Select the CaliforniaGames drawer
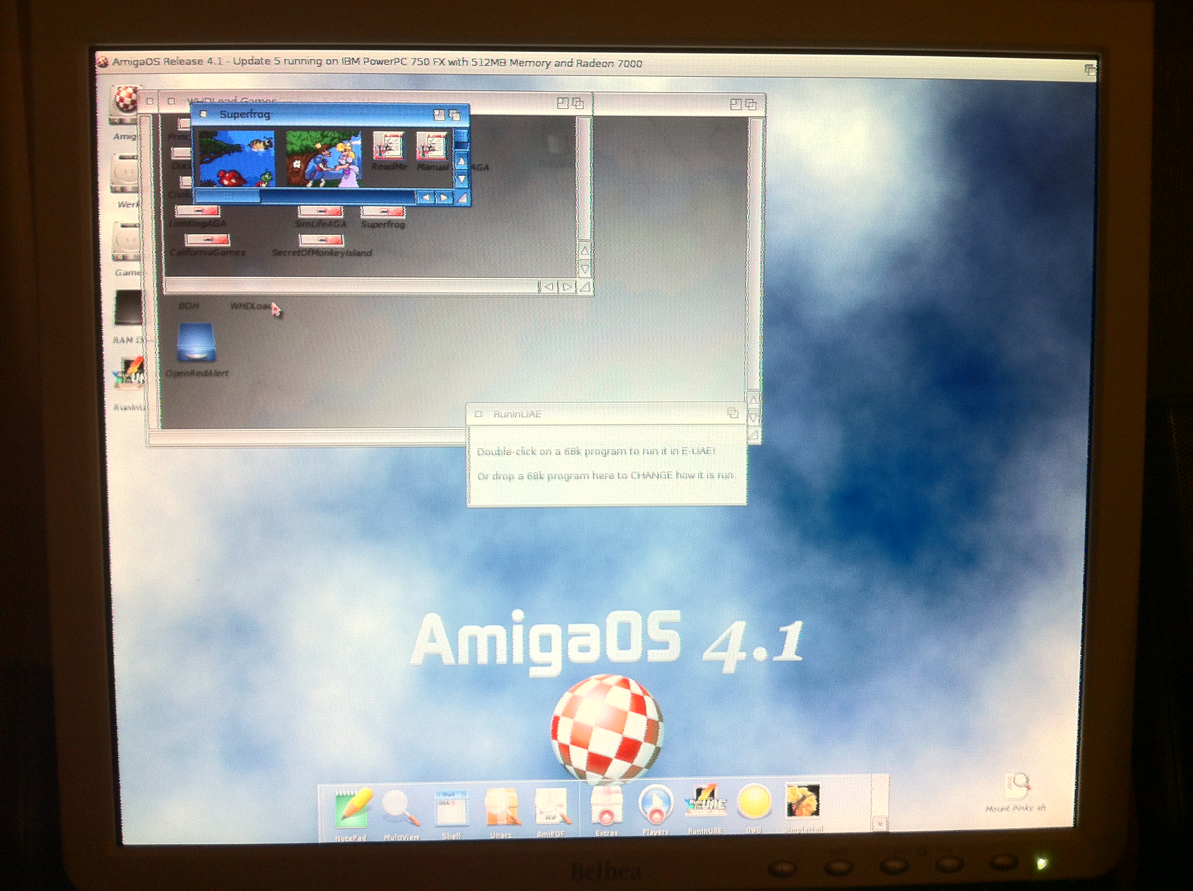Viewport: 1193px width, 891px height. tap(207, 239)
